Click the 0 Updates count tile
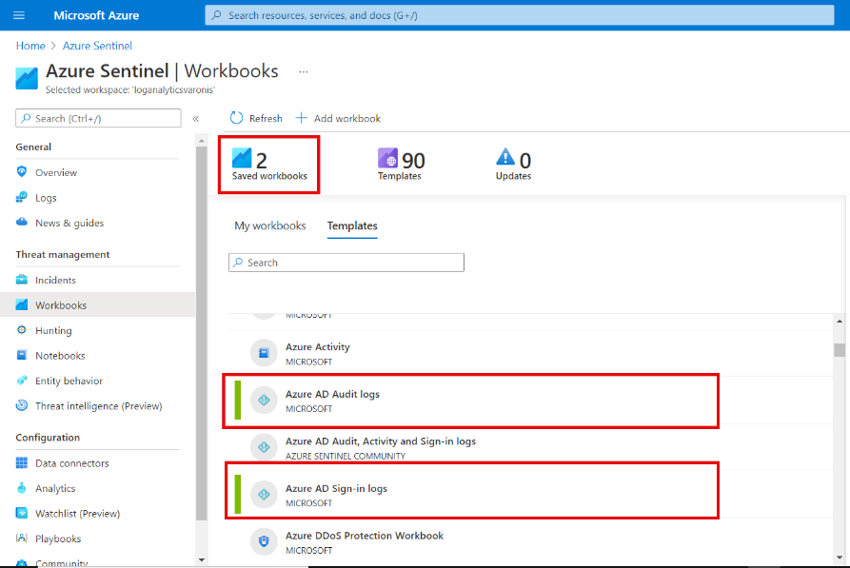The width and height of the screenshot is (850, 568). point(513,165)
